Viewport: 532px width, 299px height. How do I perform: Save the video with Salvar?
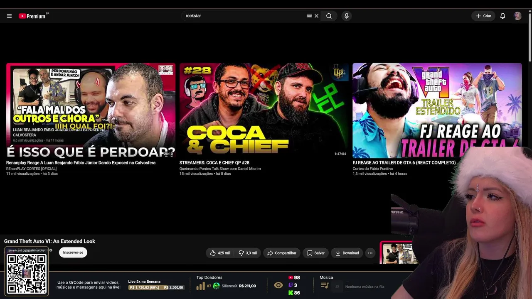point(316,253)
